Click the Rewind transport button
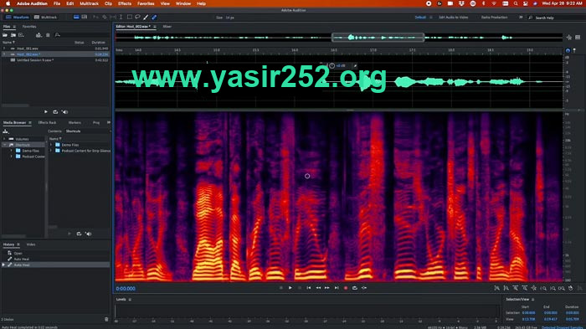 pos(318,288)
